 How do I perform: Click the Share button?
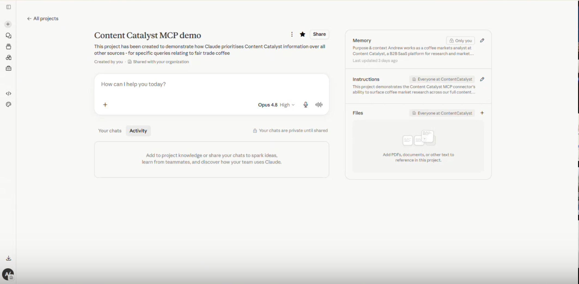coord(319,34)
